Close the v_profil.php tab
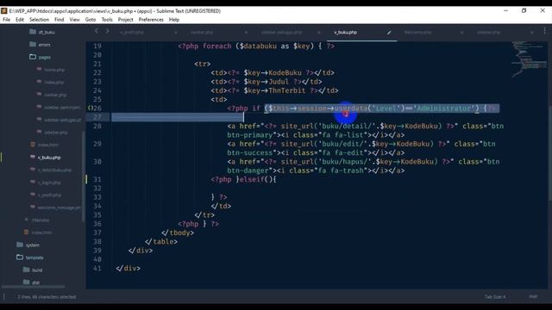 176,33
